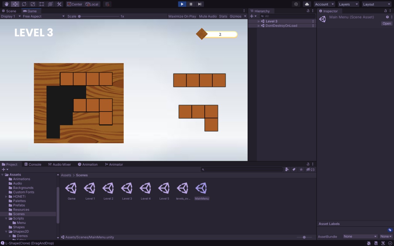Viewport: 394px width, 246px height.
Task: Open the Free Aspect dropdown
Action: click(x=44, y=16)
